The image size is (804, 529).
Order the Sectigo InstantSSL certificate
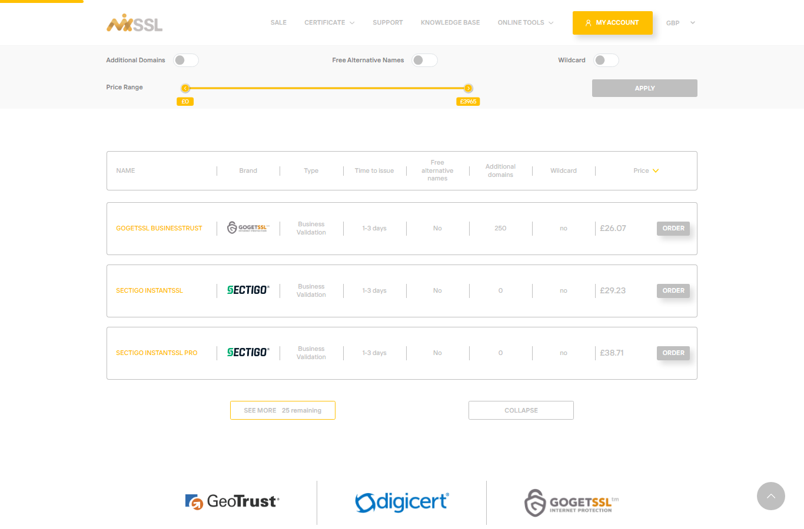(x=673, y=290)
